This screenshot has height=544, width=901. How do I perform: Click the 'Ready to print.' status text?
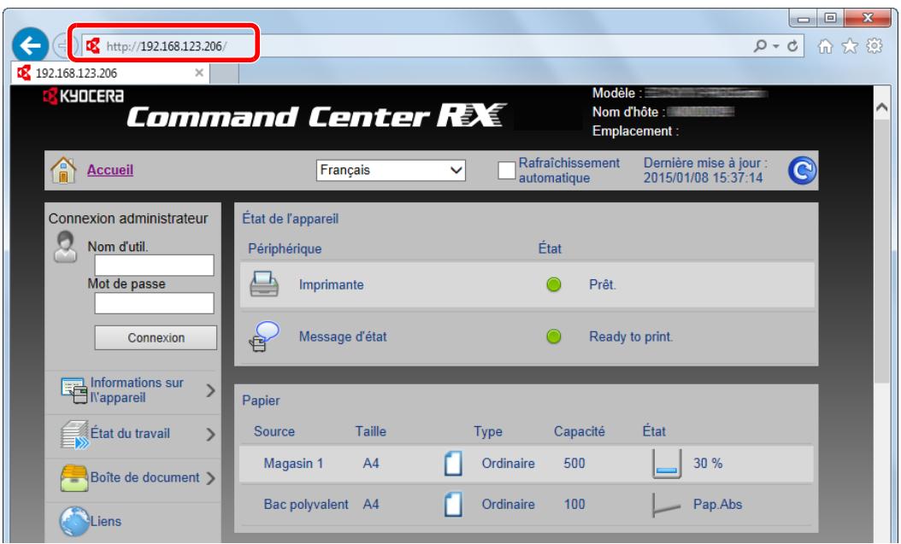tap(630, 336)
